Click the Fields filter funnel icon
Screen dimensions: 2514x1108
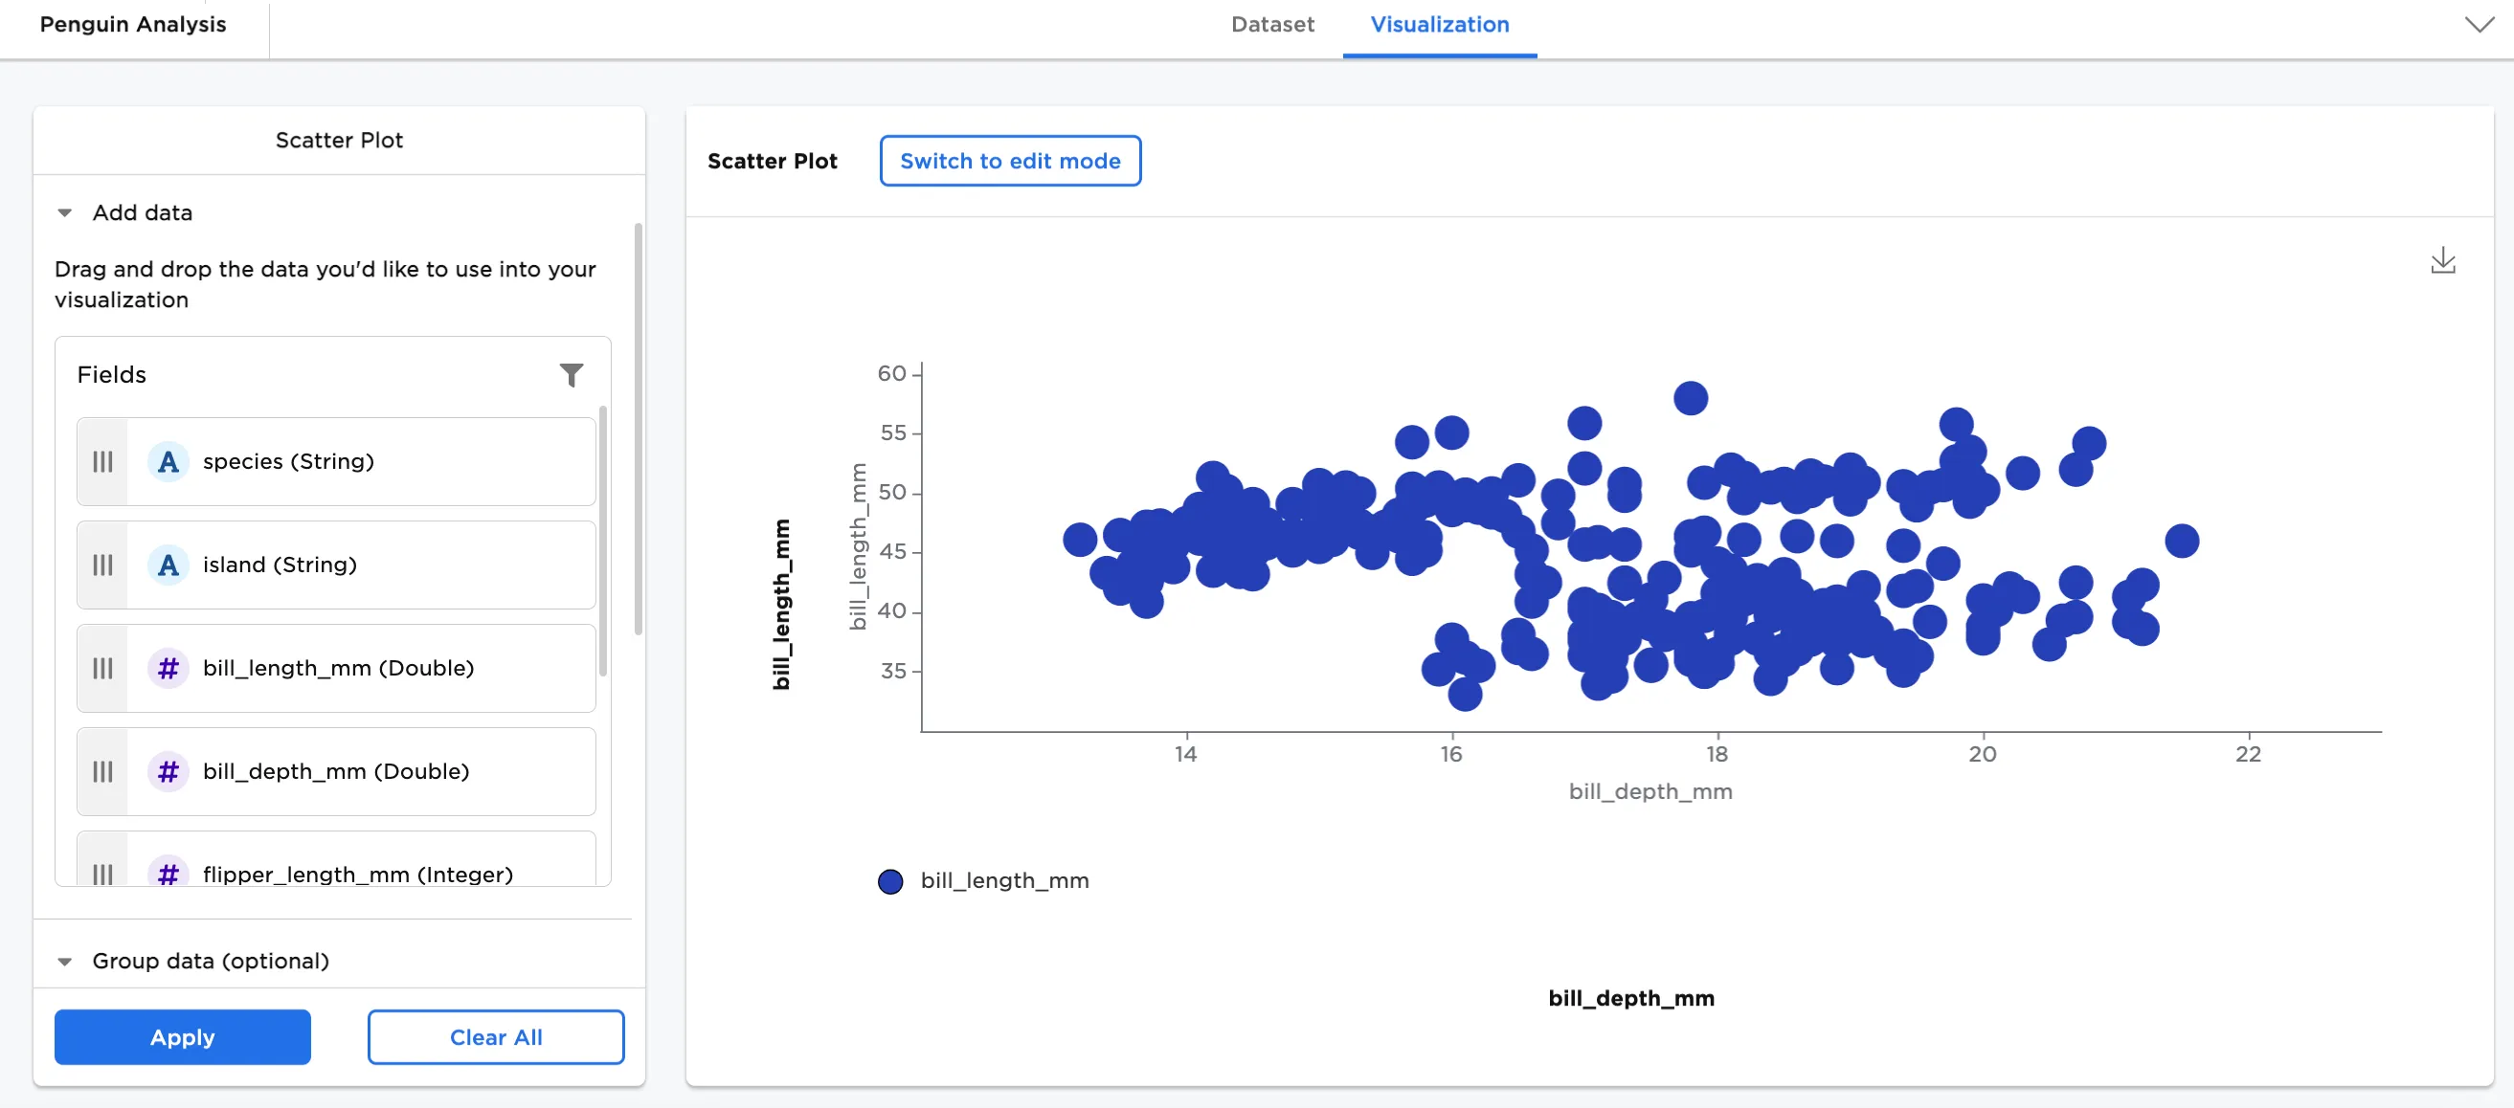pos(571,374)
